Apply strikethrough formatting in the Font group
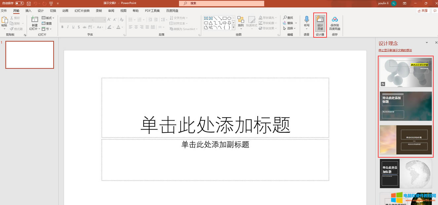Image resolution: width=438 pixels, height=205 pixels. [x=79, y=27]
